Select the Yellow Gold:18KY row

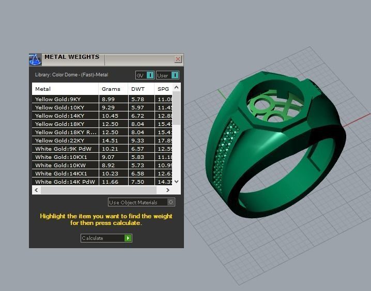(102, 124)
